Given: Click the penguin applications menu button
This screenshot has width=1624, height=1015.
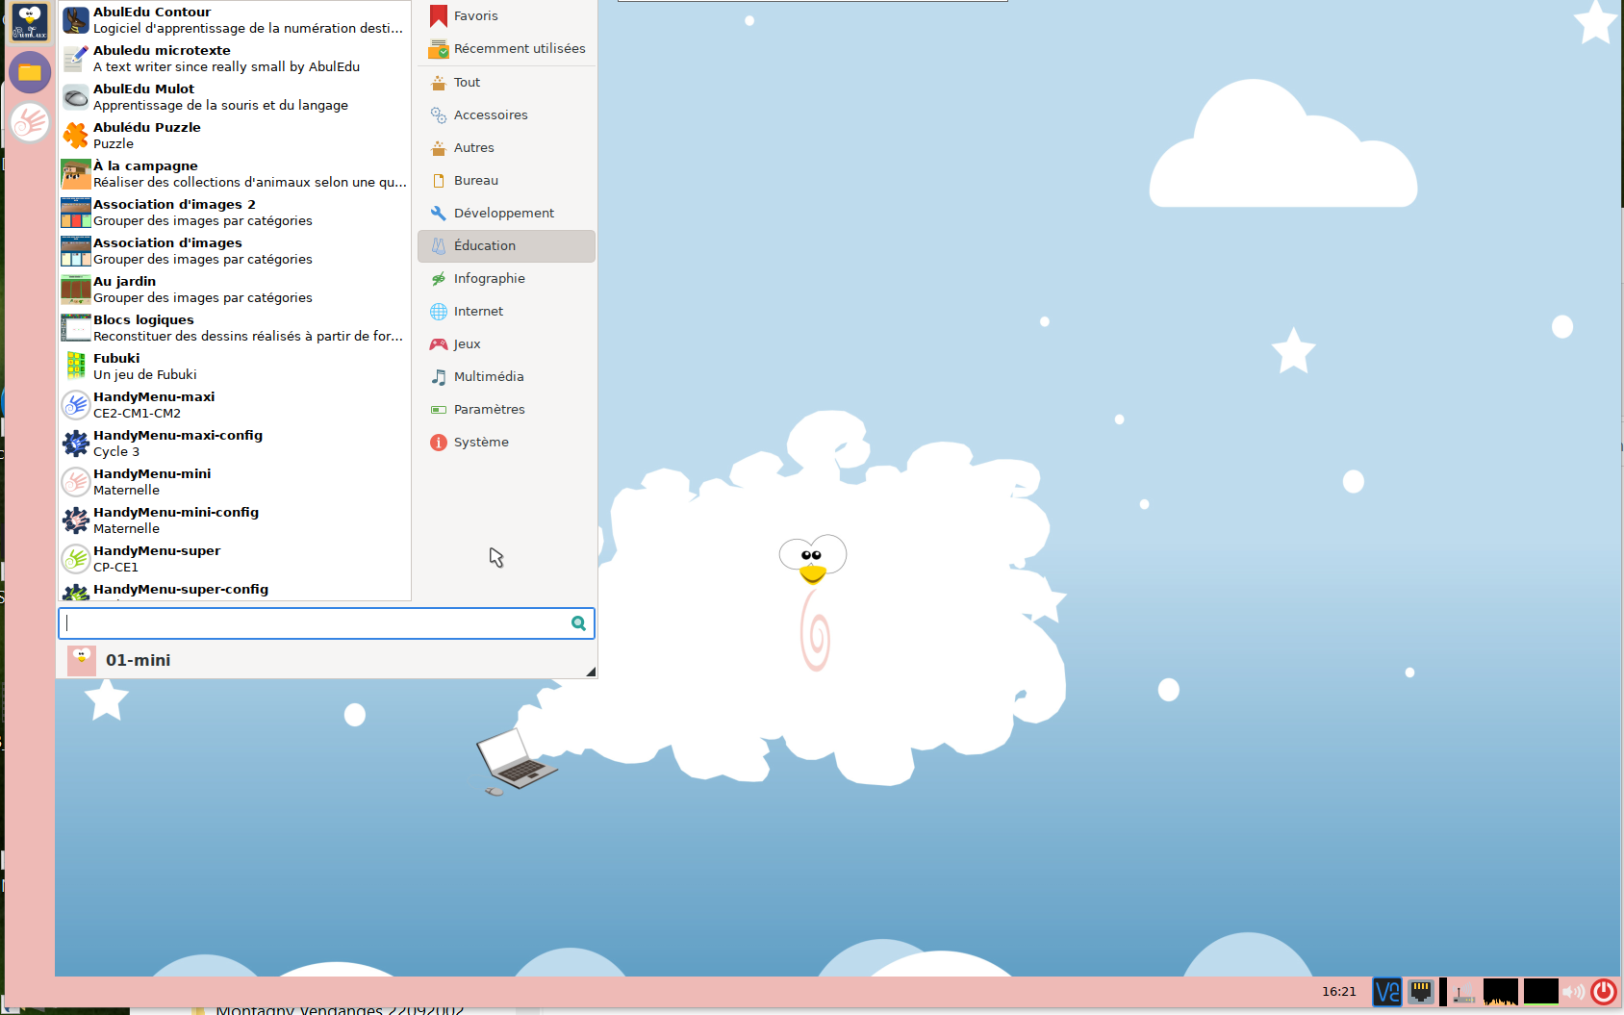Looking at the screenshot, I should click(30, 21).
